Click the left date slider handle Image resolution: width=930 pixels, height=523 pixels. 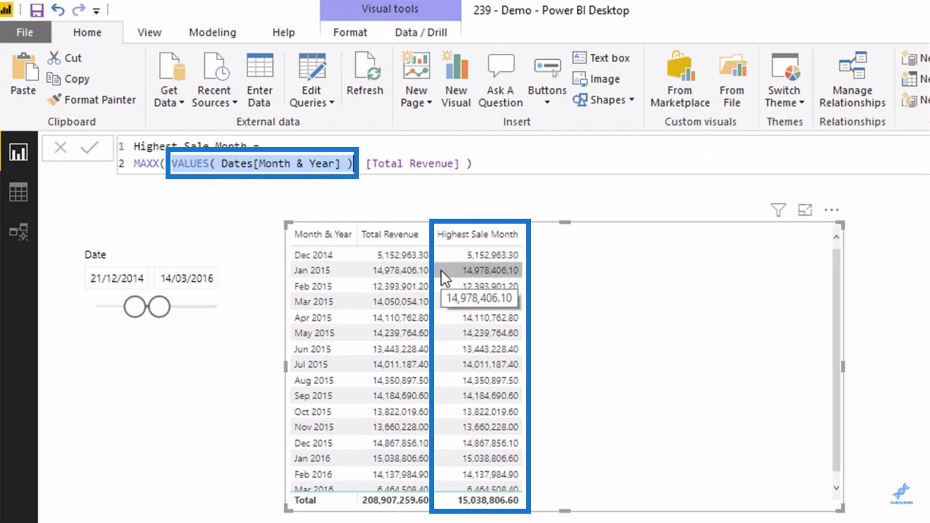[135, 307]
